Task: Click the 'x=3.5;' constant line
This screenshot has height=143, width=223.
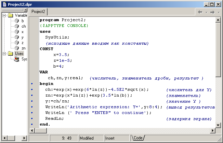Action: tap(61, 55)
